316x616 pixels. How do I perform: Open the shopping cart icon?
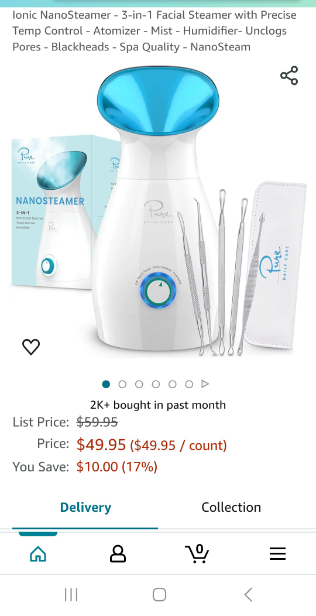(x=197, y=554)
